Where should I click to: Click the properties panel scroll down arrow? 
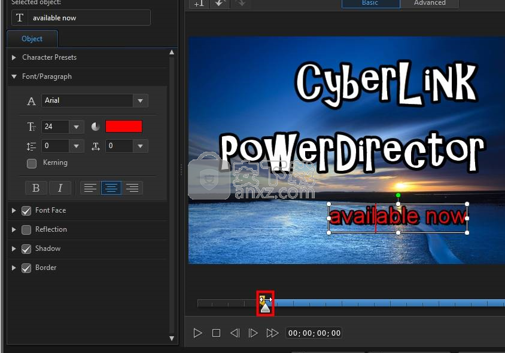(172, 338)
